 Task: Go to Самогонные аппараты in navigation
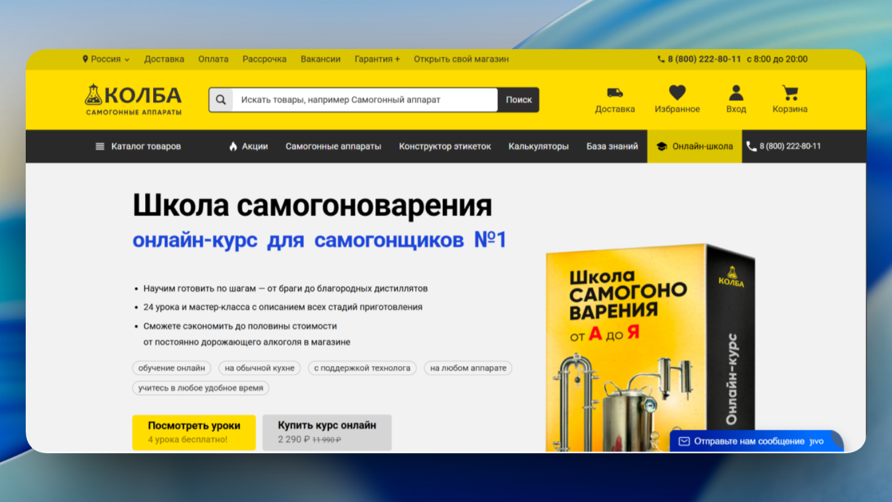tap(333, 146)
